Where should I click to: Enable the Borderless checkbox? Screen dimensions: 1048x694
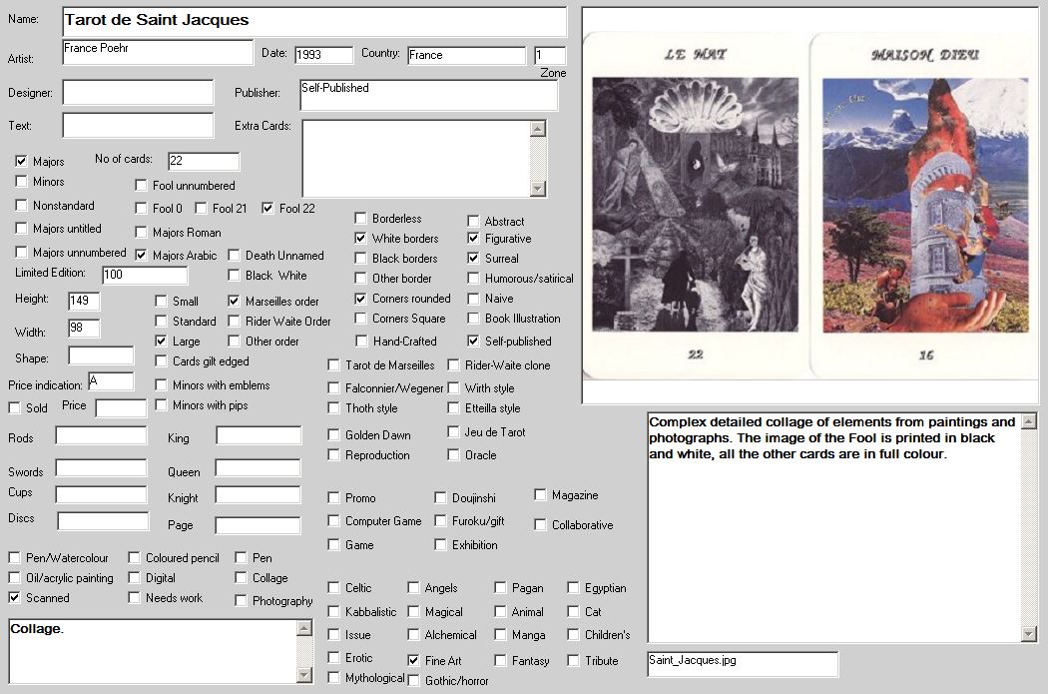click(x=360, y=219)
